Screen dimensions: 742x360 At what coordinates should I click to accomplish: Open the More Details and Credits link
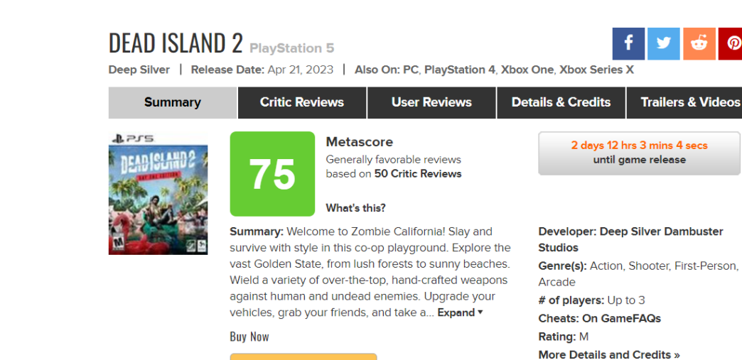click(609, 354)
